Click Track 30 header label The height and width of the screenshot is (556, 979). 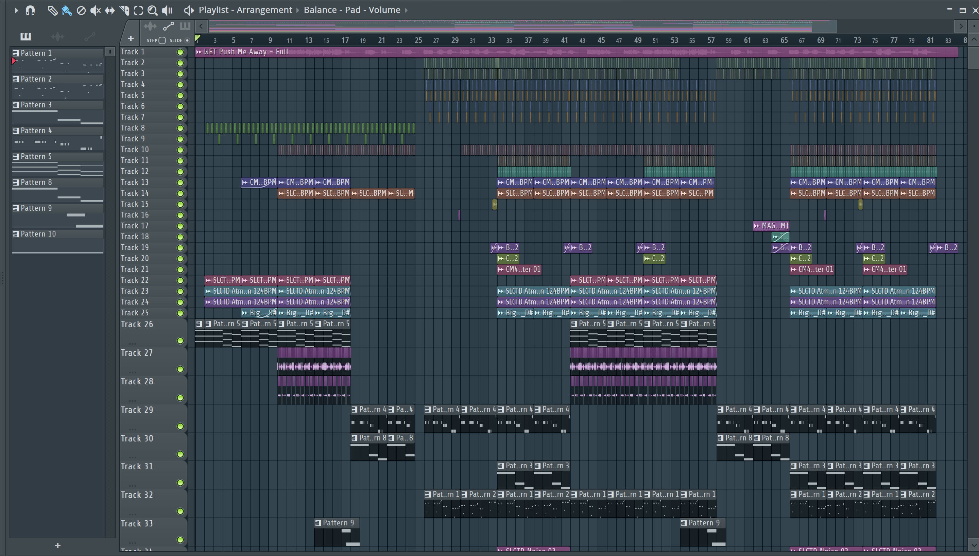tap(137, 438)
